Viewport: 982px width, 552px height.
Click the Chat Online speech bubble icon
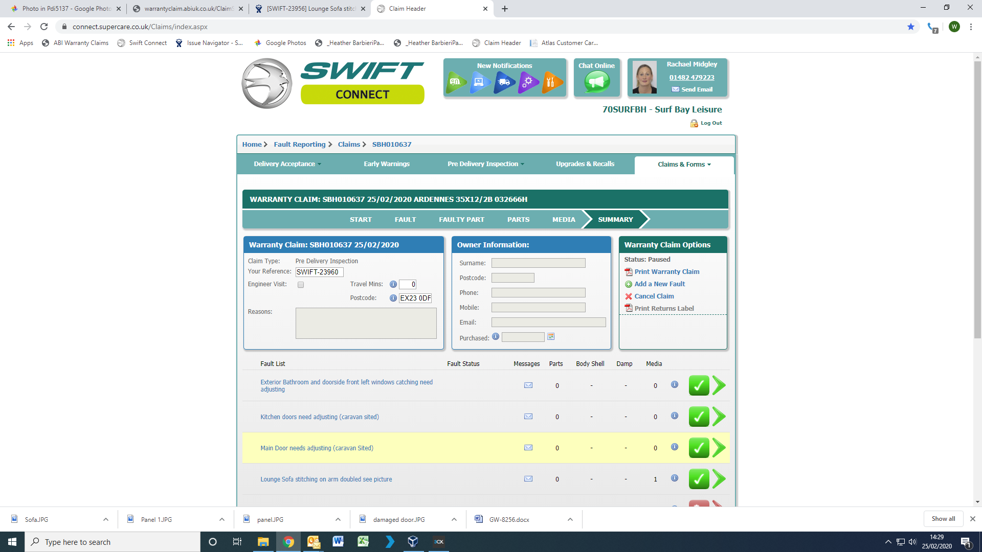pos(596,82)
